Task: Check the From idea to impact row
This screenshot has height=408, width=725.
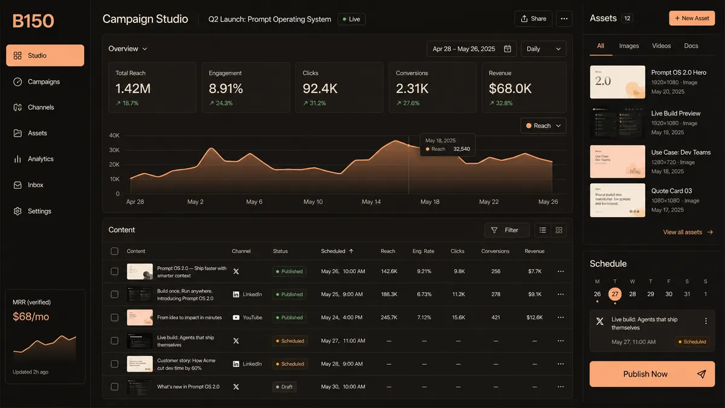Action: (x=115, y=317)
